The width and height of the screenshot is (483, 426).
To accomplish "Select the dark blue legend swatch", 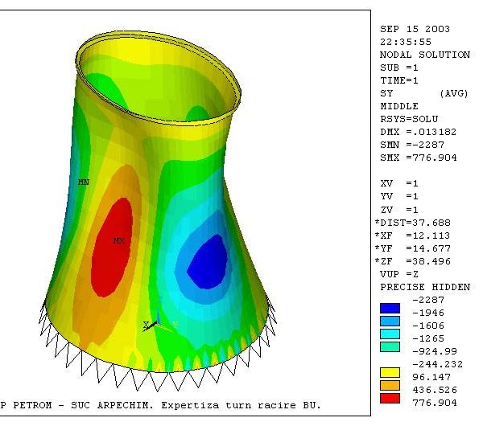I will point(388,306).
